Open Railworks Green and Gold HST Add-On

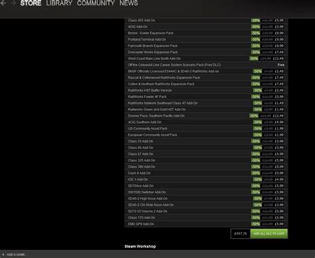pos(206,109)
